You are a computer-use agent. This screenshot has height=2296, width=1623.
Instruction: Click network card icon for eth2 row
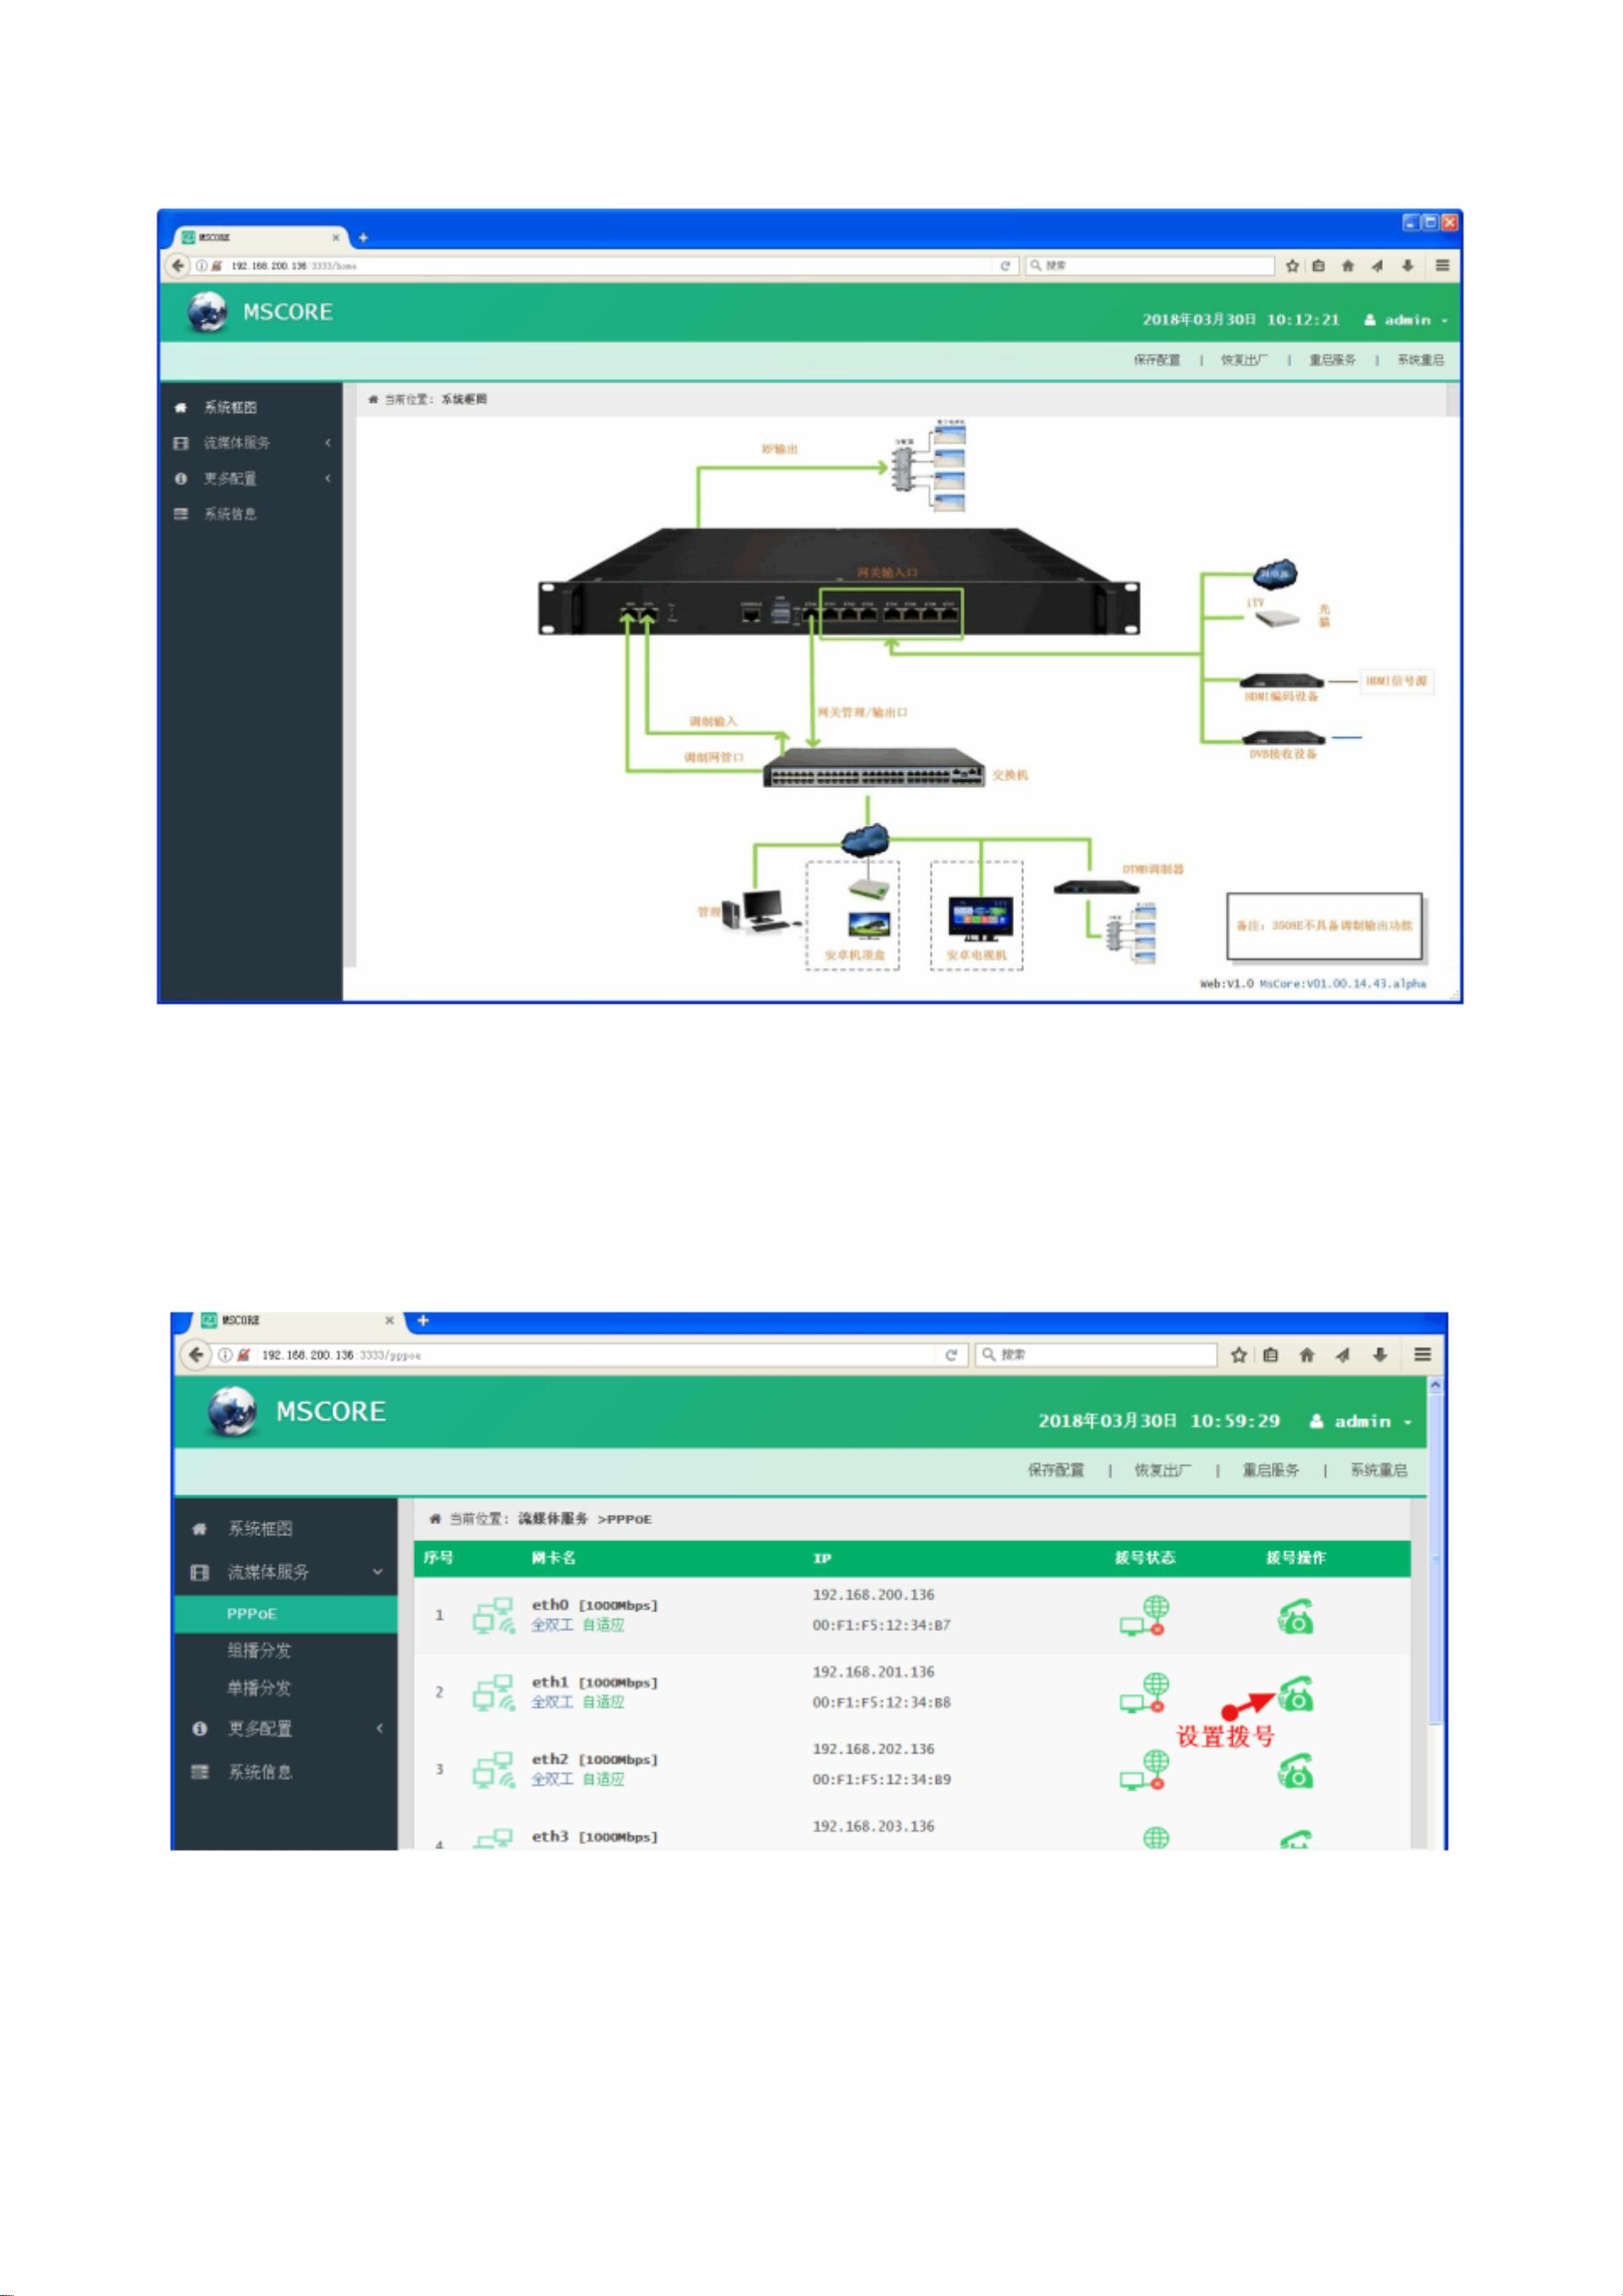coord(494,1770)
